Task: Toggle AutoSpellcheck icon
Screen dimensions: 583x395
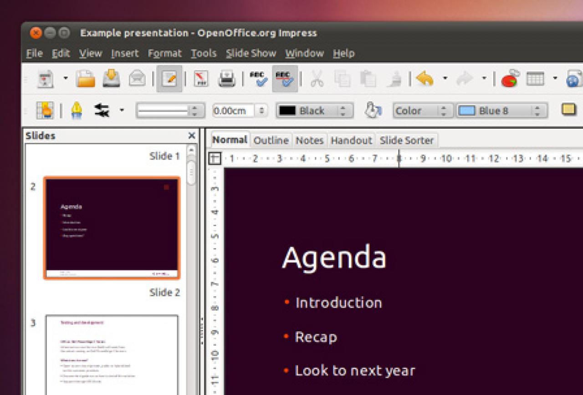Action: point(285,79)
